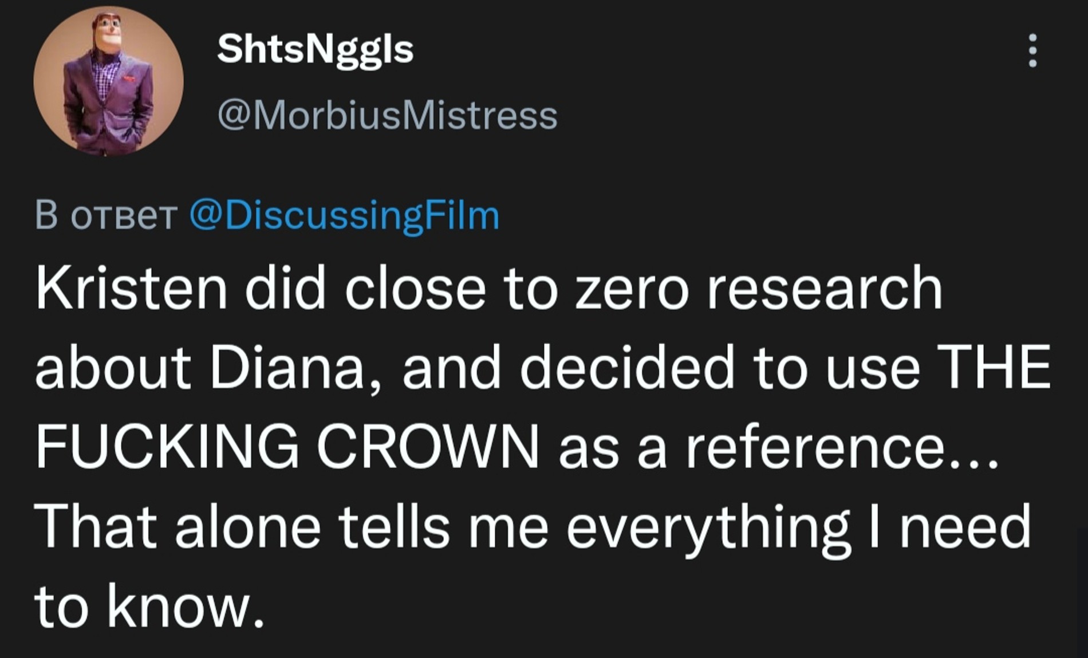Click the word "reference..." in the tweet

pyautogui.click(x=842, y=447)
